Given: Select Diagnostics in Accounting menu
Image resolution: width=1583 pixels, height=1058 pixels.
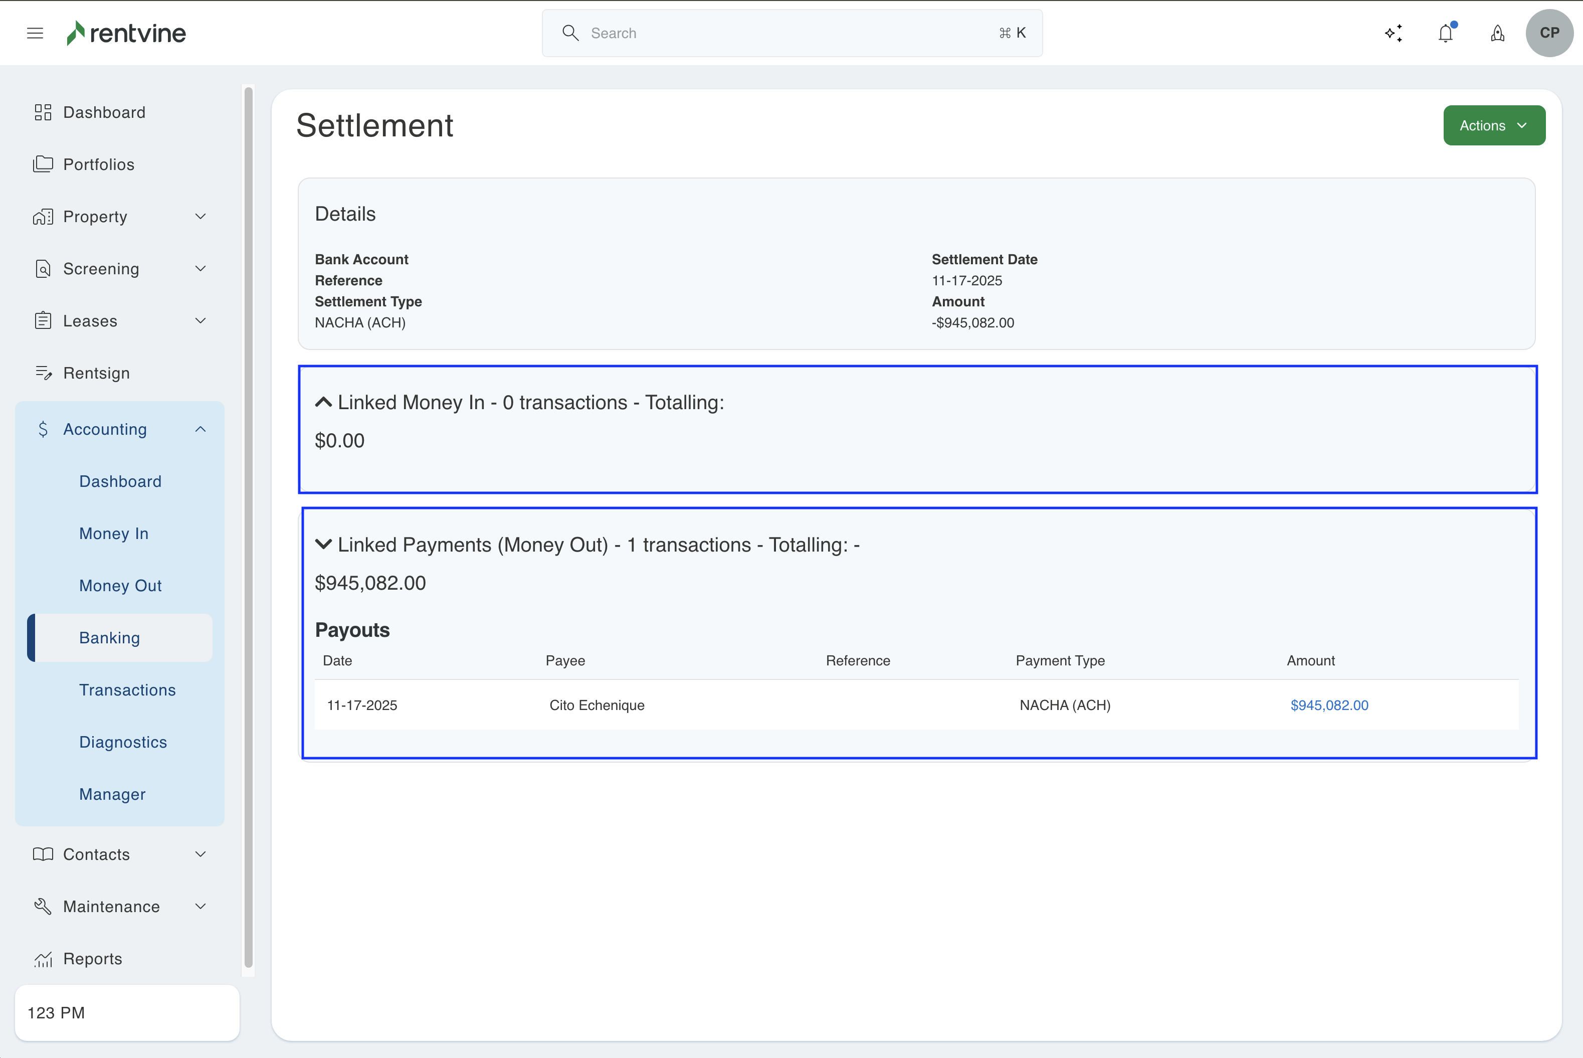Looking at the screenshot, I should click(123, 742).
